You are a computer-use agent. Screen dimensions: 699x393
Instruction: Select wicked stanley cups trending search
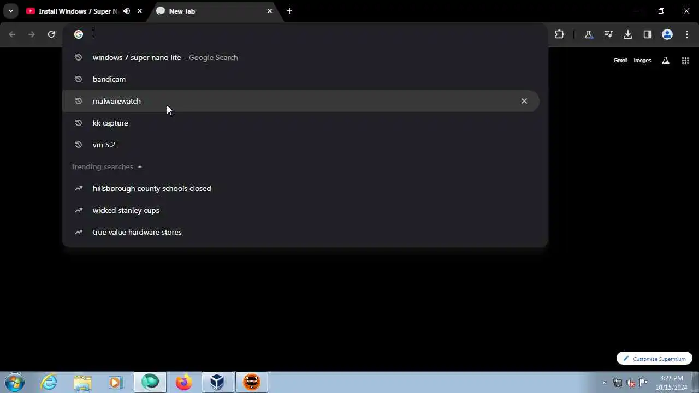tap(301, 210)
